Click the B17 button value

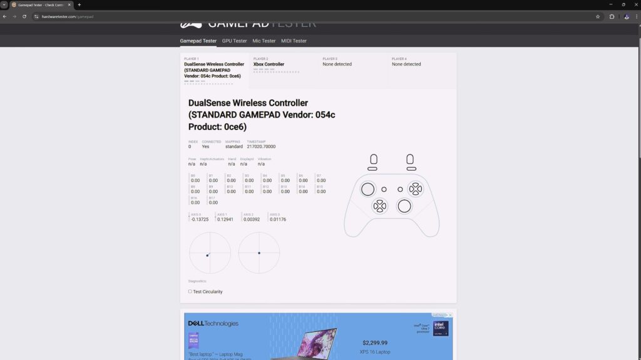213,202
